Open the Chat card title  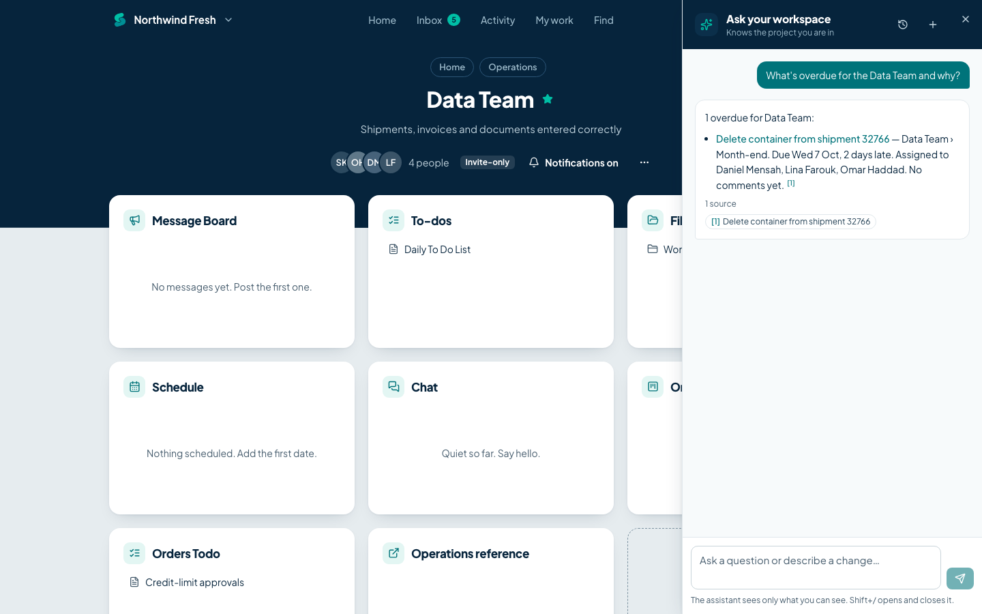coord(424,388)
